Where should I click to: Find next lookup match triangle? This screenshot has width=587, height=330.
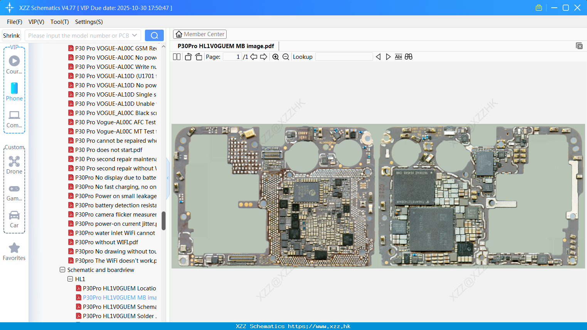[x=388, y=57]
